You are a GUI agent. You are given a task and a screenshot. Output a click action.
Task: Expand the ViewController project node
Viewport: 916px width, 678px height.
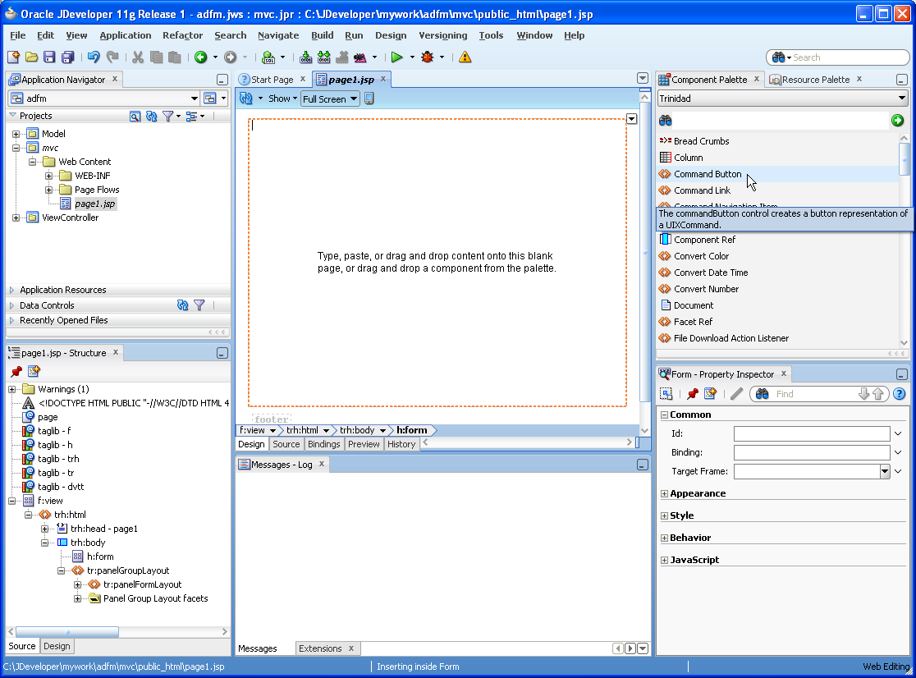[16, 218]
